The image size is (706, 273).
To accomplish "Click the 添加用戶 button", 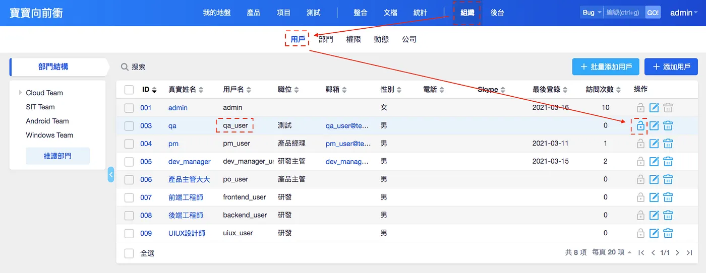I will click(671, 66).
